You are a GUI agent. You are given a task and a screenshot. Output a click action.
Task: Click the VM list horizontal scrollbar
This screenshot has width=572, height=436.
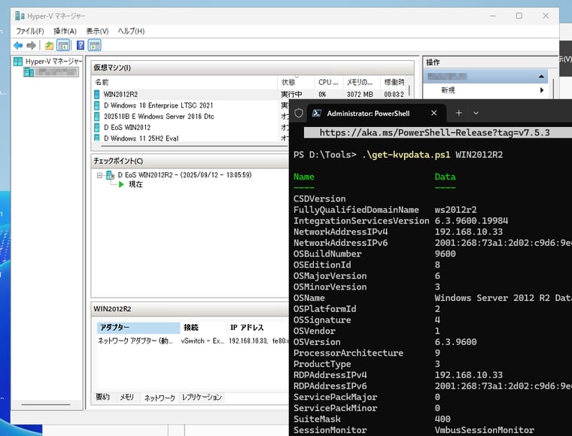coord(193,146)
